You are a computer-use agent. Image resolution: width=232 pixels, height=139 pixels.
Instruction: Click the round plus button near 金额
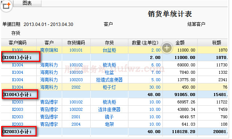167,48
